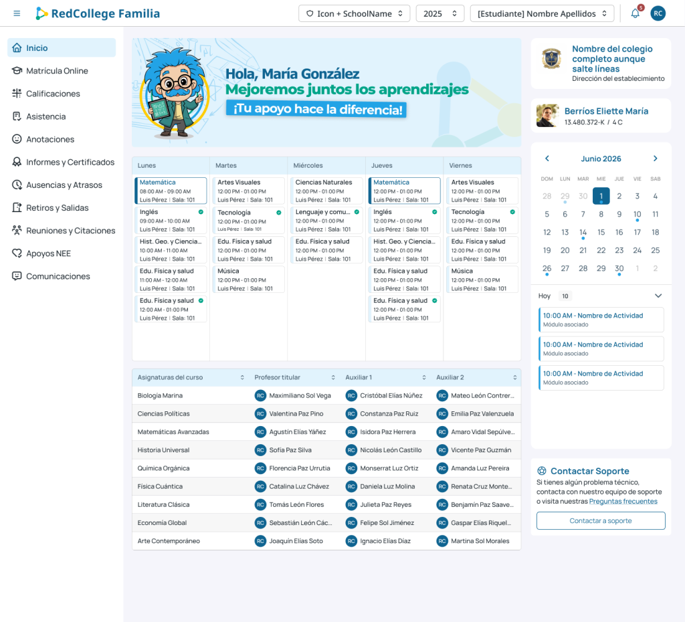Open the hamburger menu icon
685x622 pixels.
click(x=17, y=13)
